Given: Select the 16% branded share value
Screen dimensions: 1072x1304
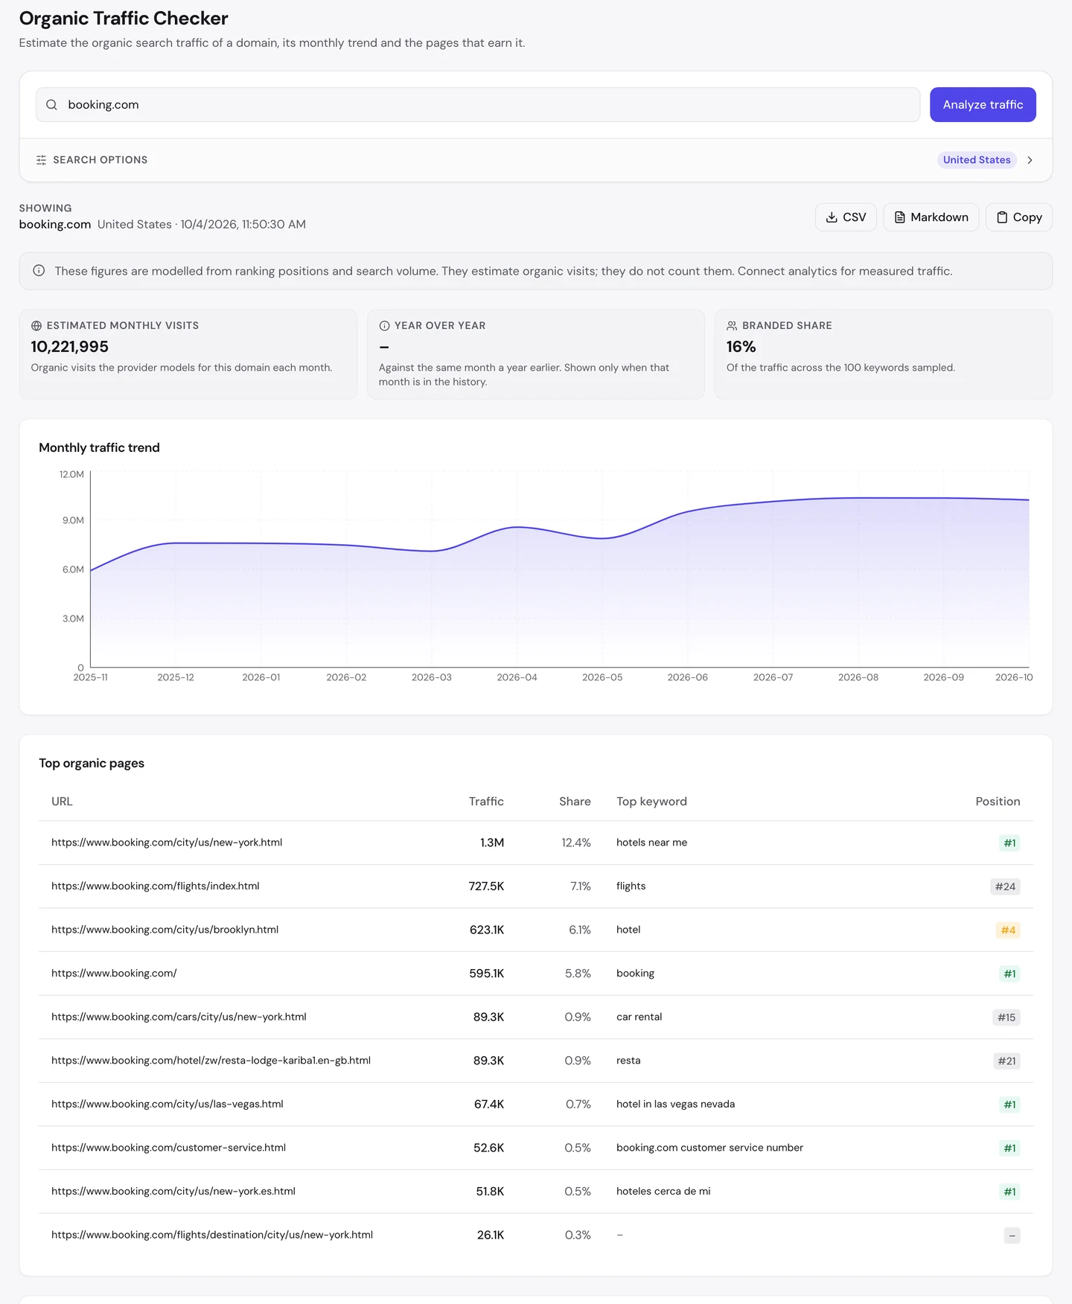Looking at the screenshot, I should (x=741, y=347).
